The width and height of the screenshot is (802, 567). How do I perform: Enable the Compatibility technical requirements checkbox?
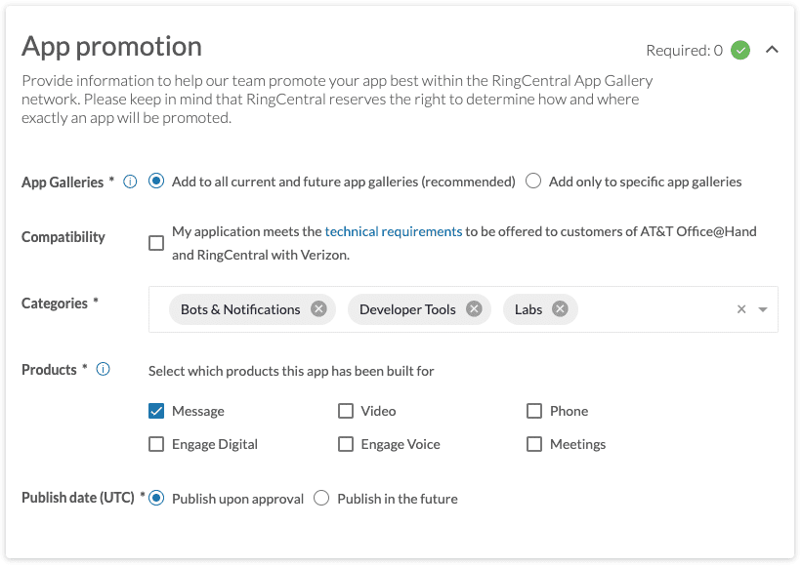click(x=156, y=243)
